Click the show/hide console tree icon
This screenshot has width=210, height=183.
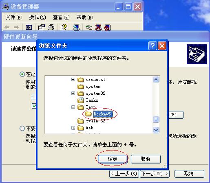29,27
